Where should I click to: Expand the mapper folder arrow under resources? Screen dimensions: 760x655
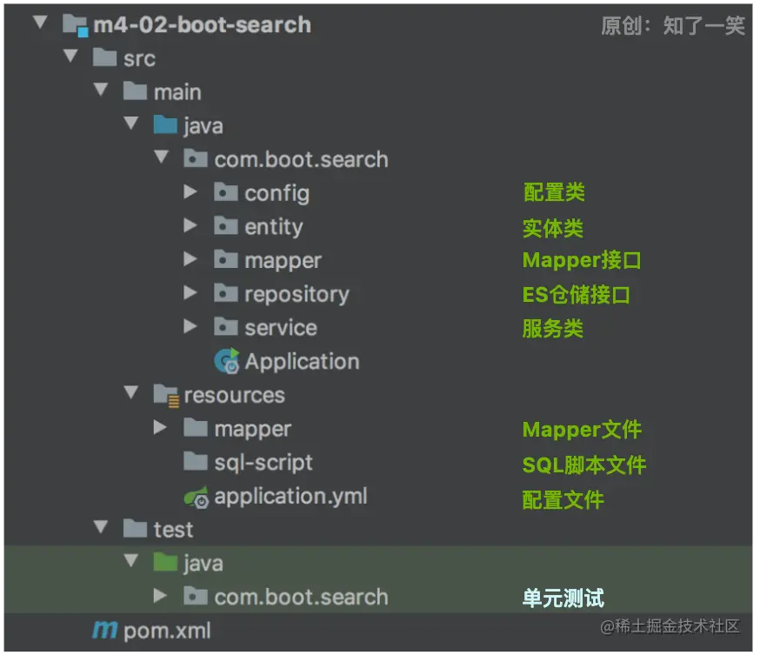(x=160, y=427)
